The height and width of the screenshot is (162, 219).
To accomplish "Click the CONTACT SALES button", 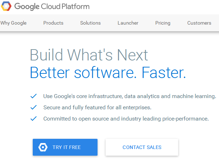I will click(142, 147).
